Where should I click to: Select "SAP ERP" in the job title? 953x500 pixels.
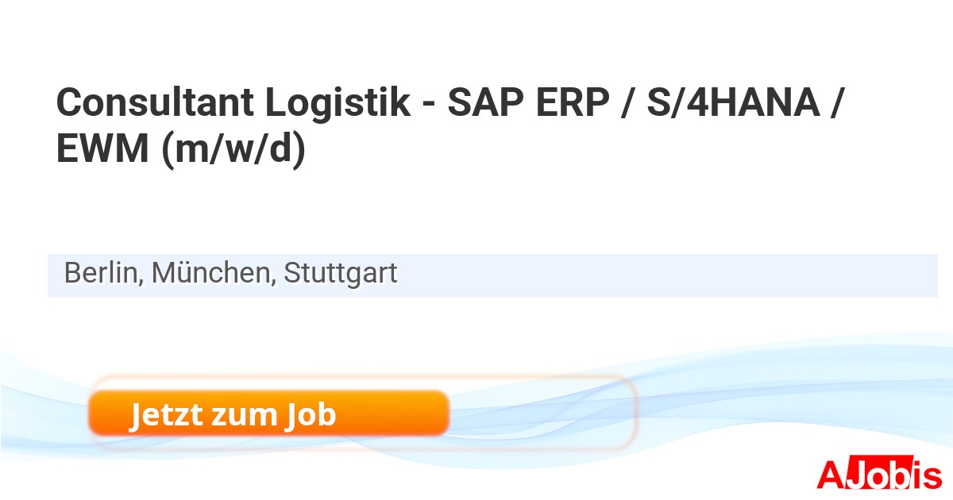click(x=527, y=103)
